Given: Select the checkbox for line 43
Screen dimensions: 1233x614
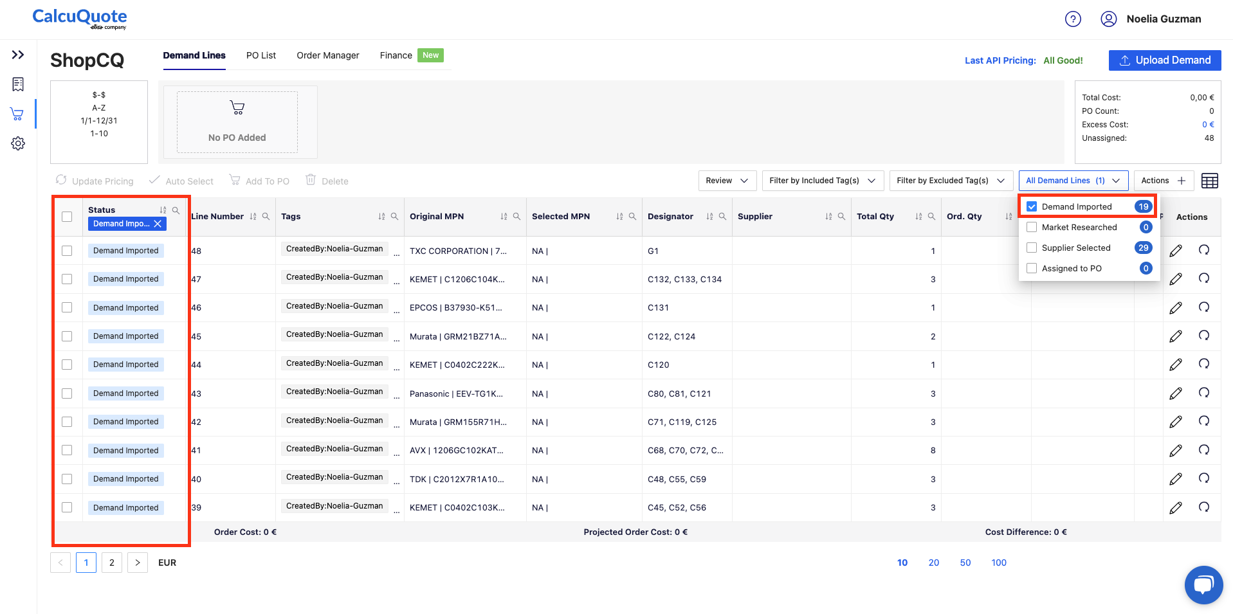Looking at the screenshot, I should 67,393.
